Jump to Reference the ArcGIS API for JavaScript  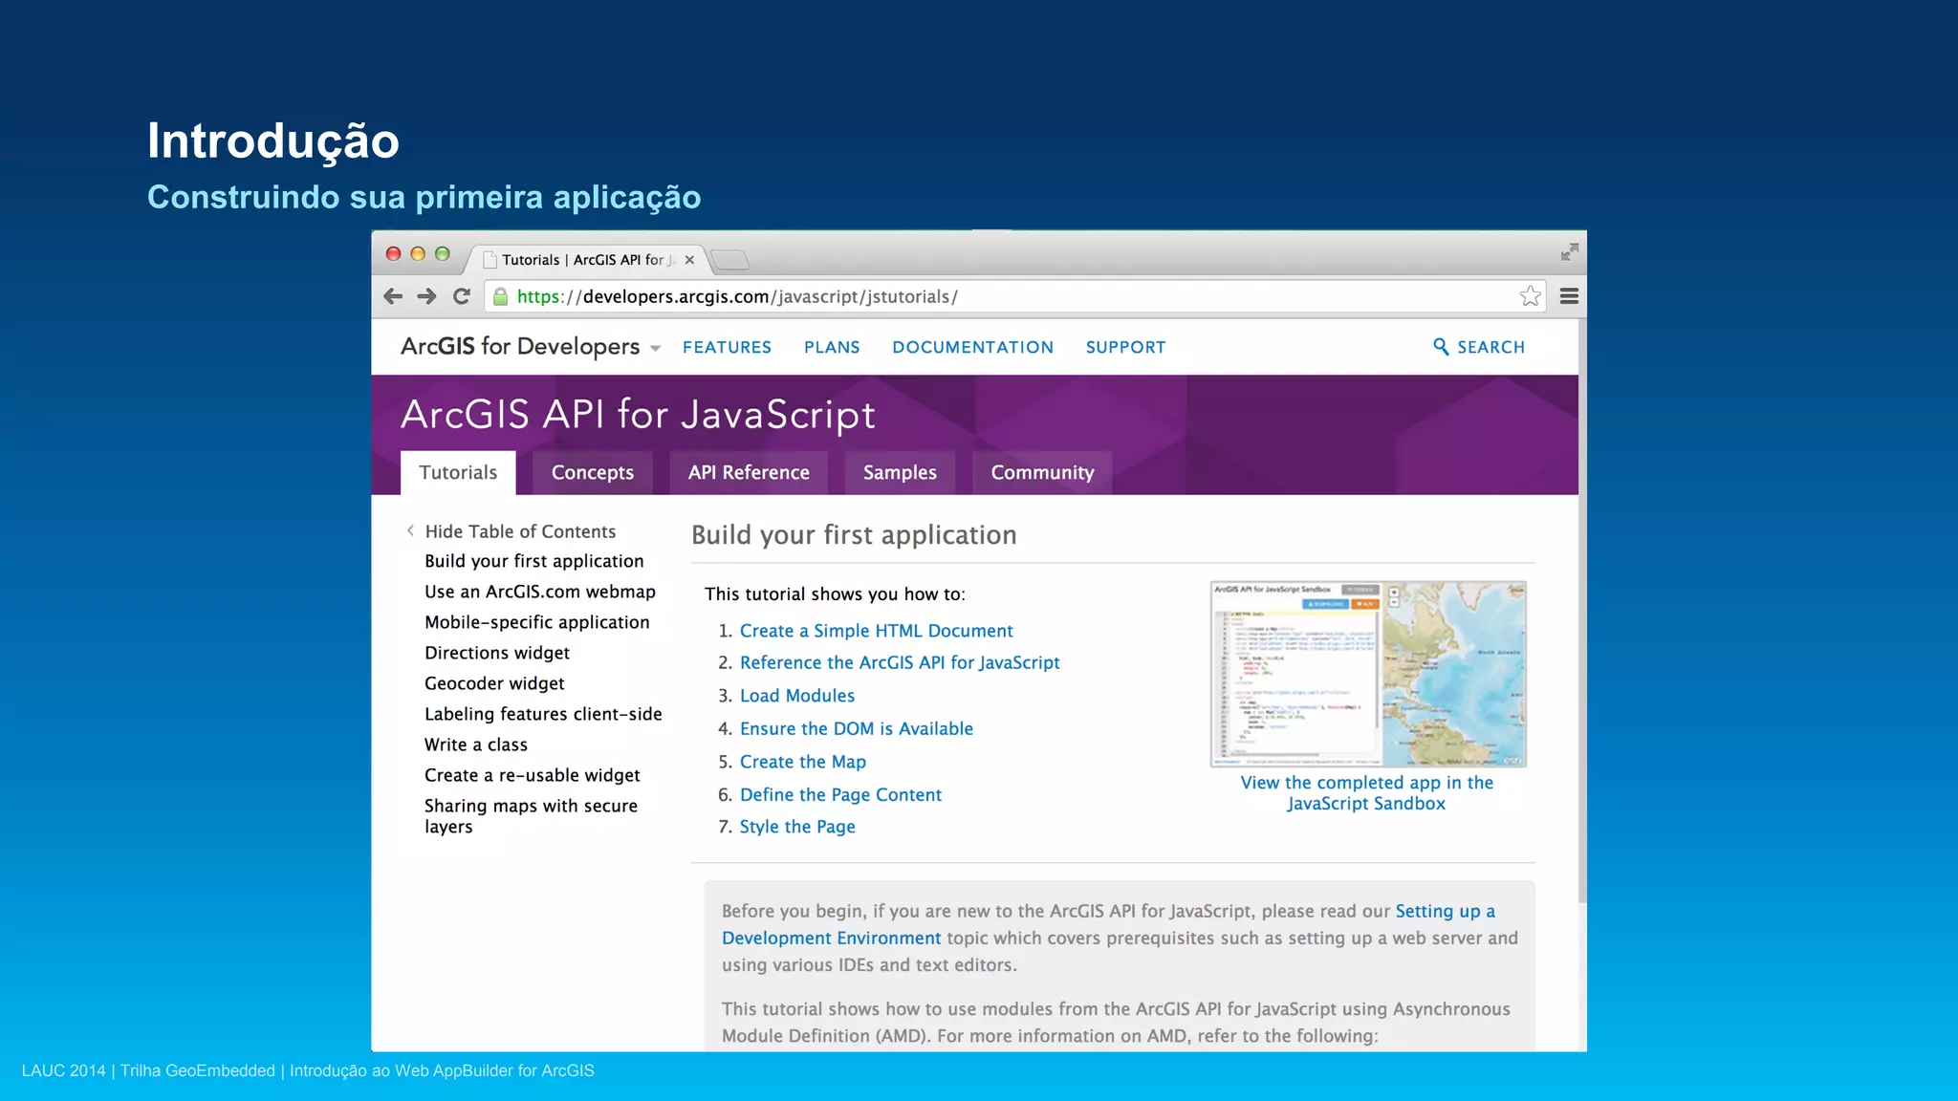[x=900, y=662]
